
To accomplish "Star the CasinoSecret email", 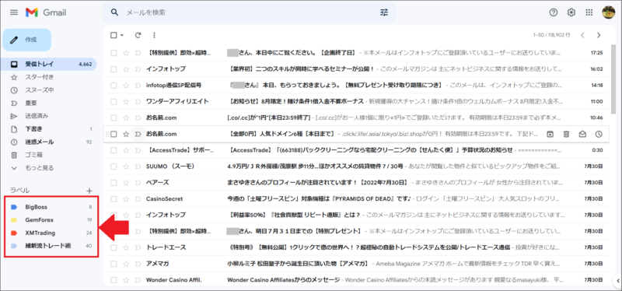I will pyautogui.click(x=126, y=199).
